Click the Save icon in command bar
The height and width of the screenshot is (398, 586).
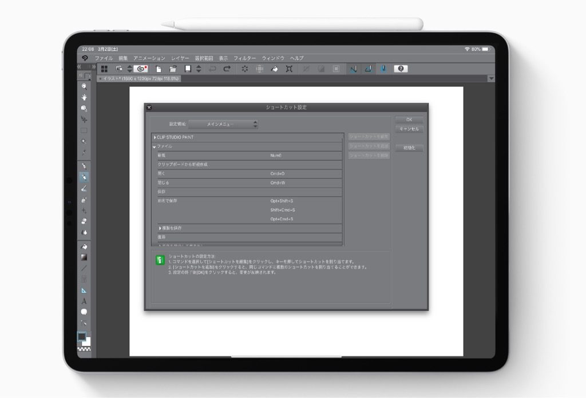click(188, 69)
